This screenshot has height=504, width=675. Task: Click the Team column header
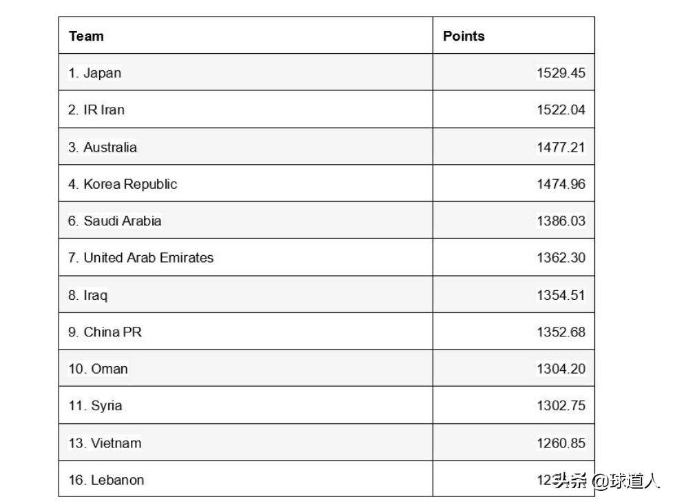pyautogui.click(x=87, y=36)
